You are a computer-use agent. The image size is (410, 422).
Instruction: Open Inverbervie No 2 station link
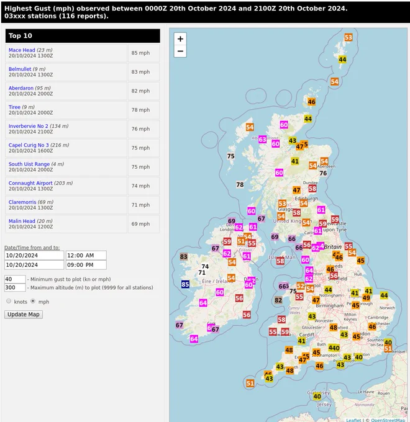click(29, 126)
